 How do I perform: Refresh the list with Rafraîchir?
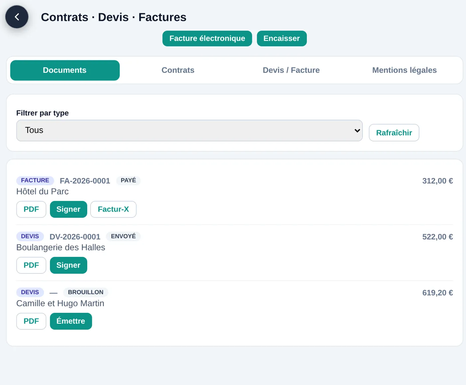[394, 133]
